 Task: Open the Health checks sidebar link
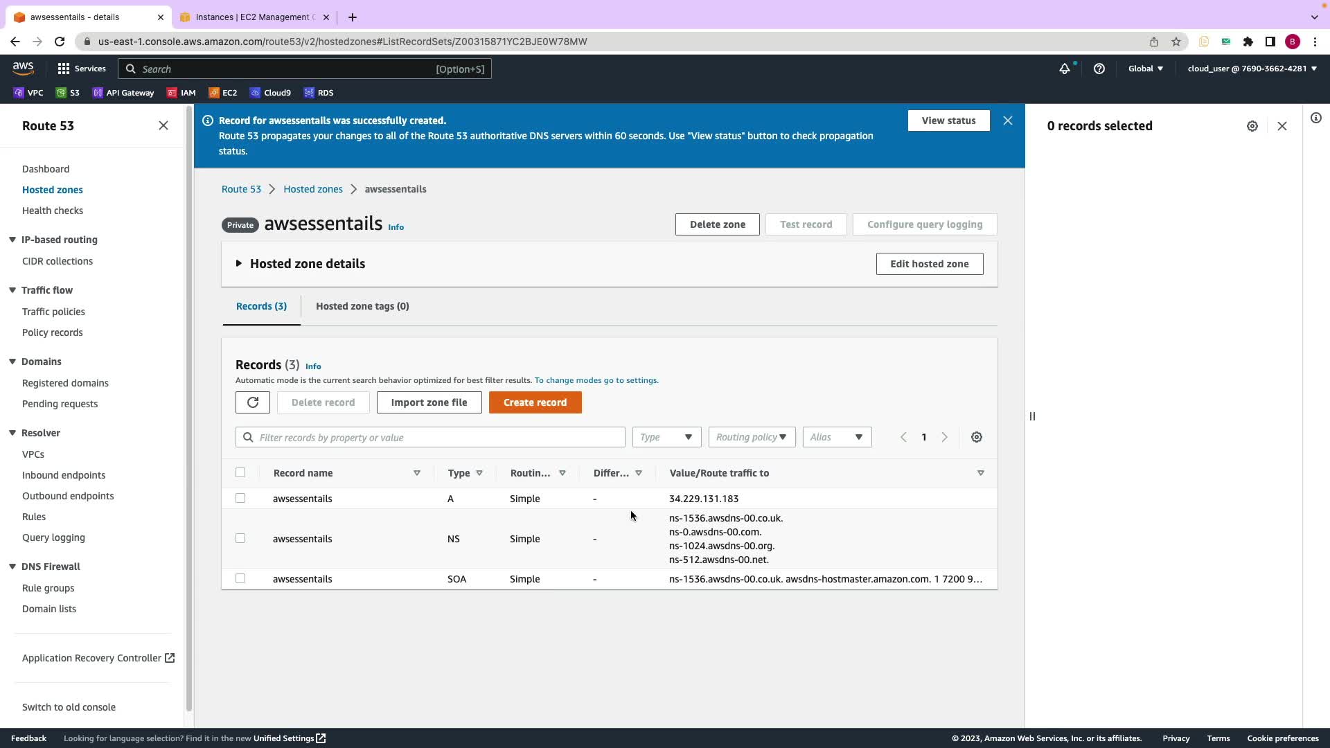tap(53, 211)
